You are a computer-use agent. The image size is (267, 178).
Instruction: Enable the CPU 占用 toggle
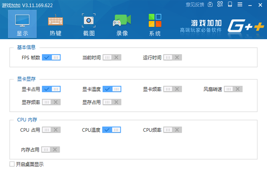coord(51,130)
